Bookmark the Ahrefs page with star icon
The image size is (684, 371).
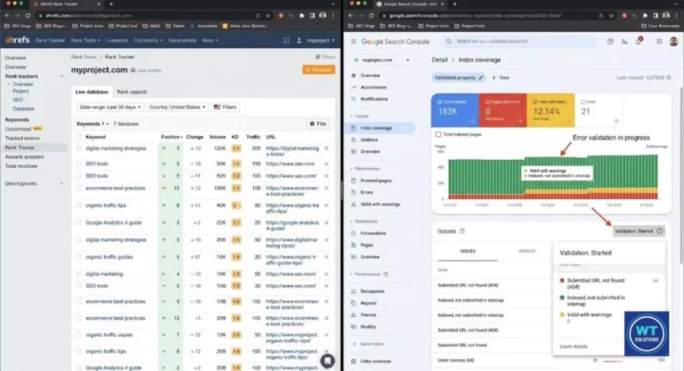pos(268,15)
